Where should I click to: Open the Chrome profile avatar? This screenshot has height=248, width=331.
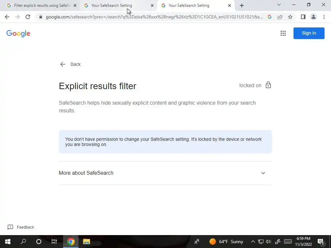point(314,17)
